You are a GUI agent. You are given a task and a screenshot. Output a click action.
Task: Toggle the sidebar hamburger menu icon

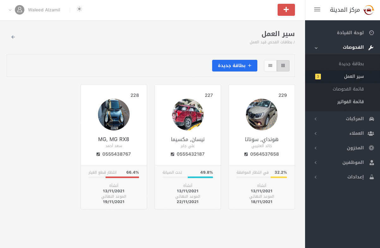click(x=317, y=9)
